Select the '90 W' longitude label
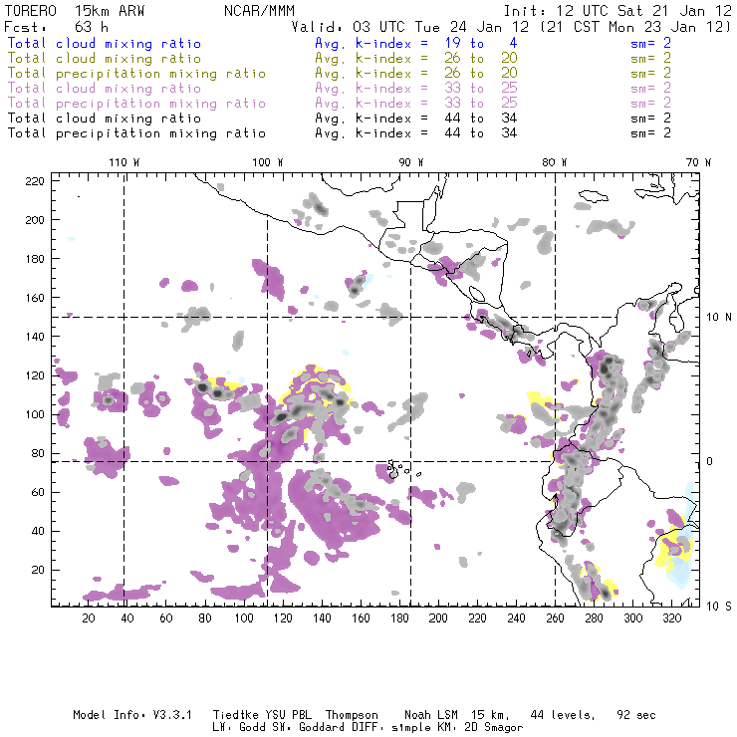 click(x=410, y=162)
